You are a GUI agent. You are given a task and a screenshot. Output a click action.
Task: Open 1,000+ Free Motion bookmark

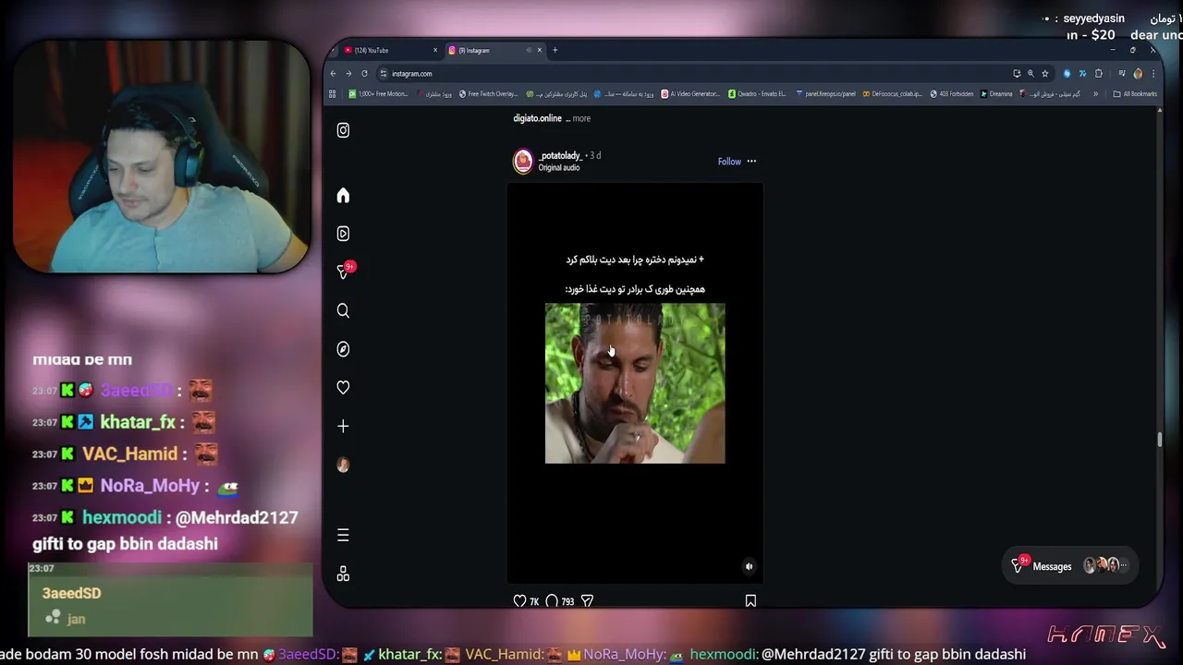point(378,93)
